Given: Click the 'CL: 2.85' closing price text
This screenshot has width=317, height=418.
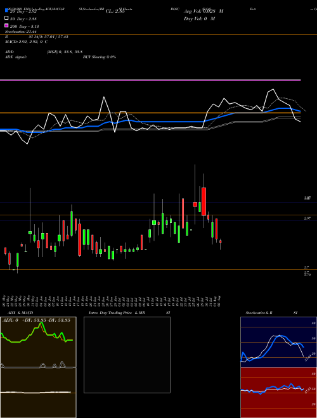Looking at the screenshot, I should coord(115,11).
